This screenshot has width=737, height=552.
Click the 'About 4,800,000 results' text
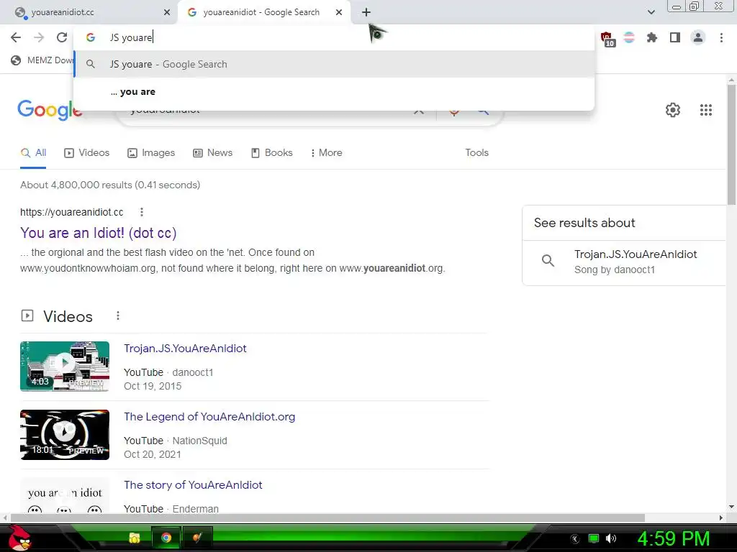coord(110,185)
